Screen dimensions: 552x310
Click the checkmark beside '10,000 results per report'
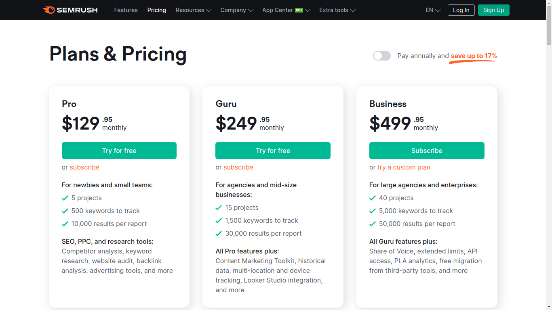[x=65, y=224]
